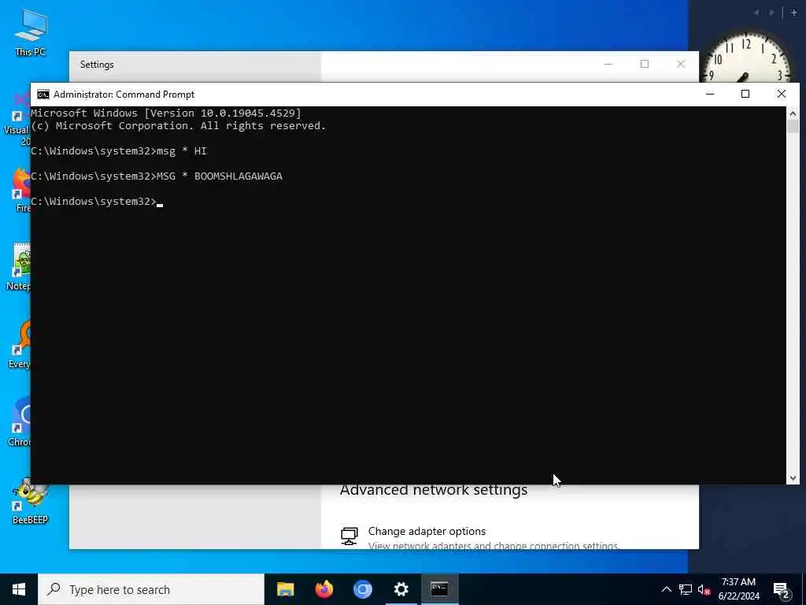Maximize the Command Prompt window
The image size is (806, 605).
[745, 95]
